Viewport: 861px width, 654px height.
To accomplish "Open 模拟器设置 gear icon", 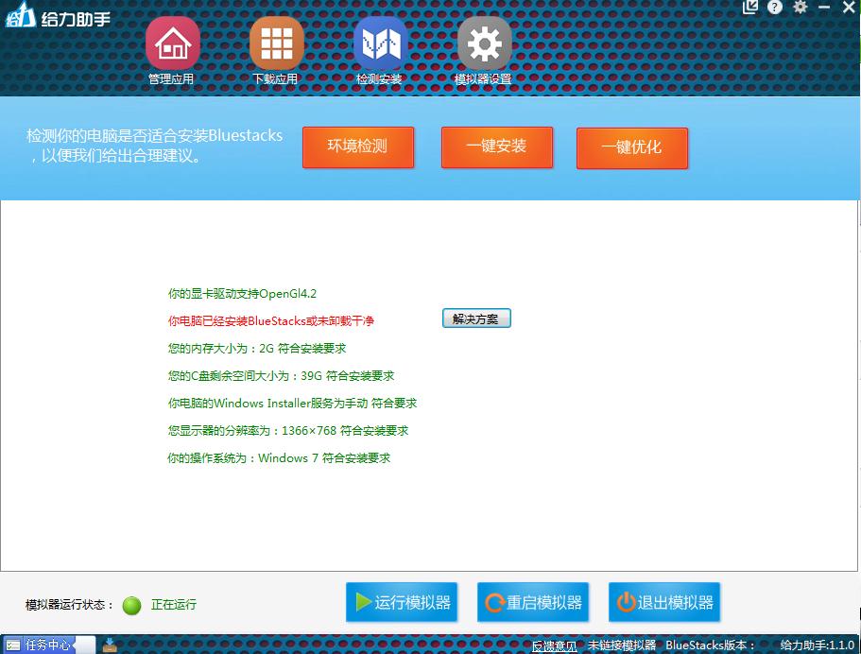I will click(x=484, y=43).
